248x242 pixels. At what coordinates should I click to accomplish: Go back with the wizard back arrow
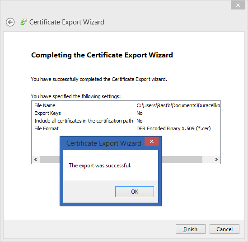[10, 22]
